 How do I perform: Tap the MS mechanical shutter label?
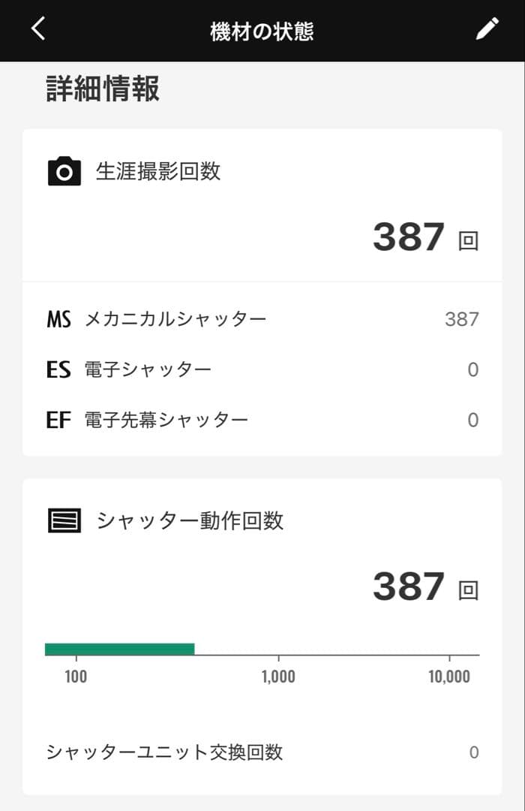(58, 320)
